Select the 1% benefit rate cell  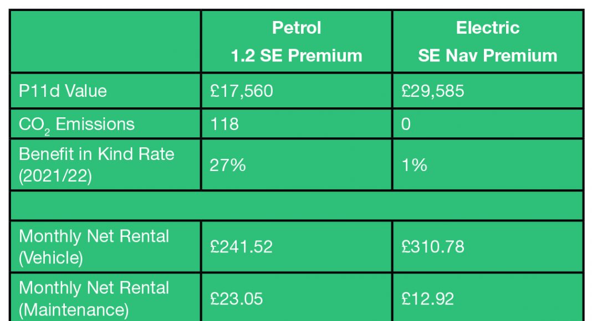click(x=414, y=164)
